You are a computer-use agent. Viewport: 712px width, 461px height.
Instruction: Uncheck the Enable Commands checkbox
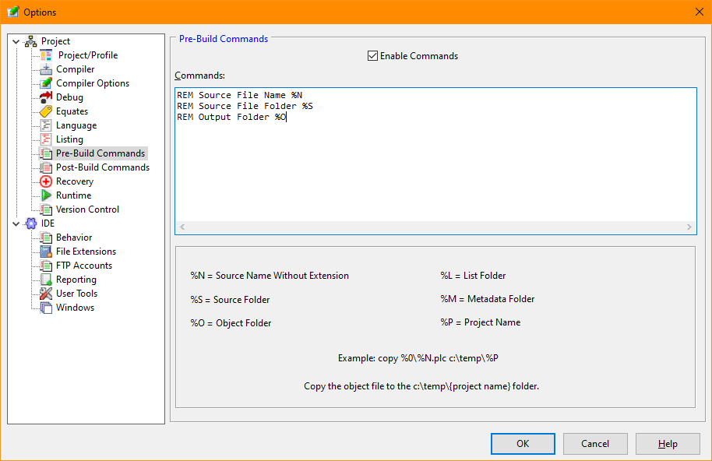pyautogui.click(x=372, y=56)
